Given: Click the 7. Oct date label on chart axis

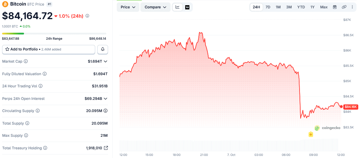Looking at the screenshot, I should coord(231,155).
